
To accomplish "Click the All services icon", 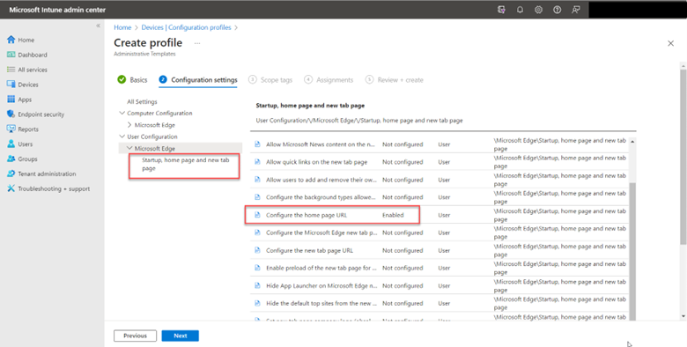I will (11, 70).
